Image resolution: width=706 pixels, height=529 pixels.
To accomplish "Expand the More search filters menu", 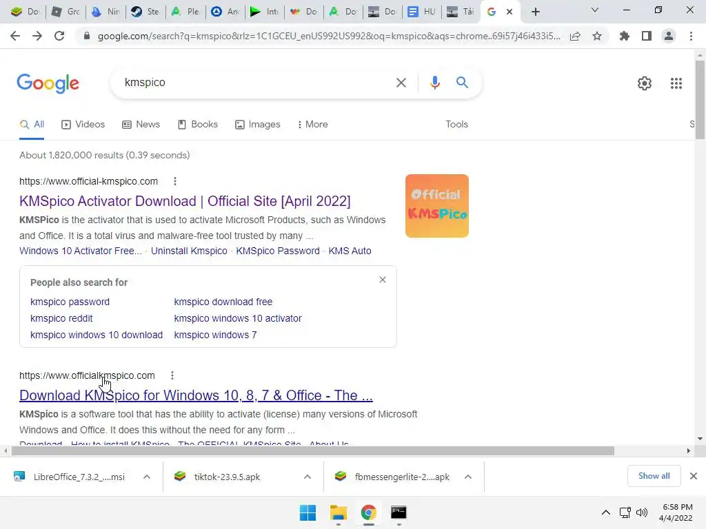I will [x=312, y=125].
